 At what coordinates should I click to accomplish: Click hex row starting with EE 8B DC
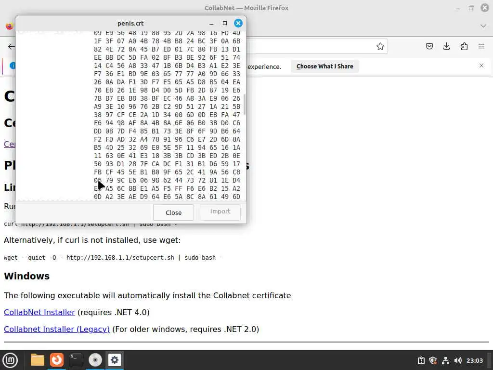point(167,57)
